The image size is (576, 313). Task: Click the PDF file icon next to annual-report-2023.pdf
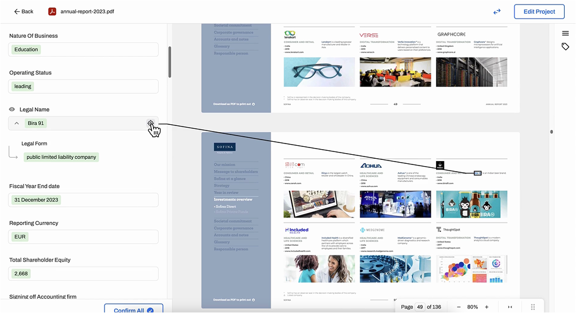coord(52,11)
